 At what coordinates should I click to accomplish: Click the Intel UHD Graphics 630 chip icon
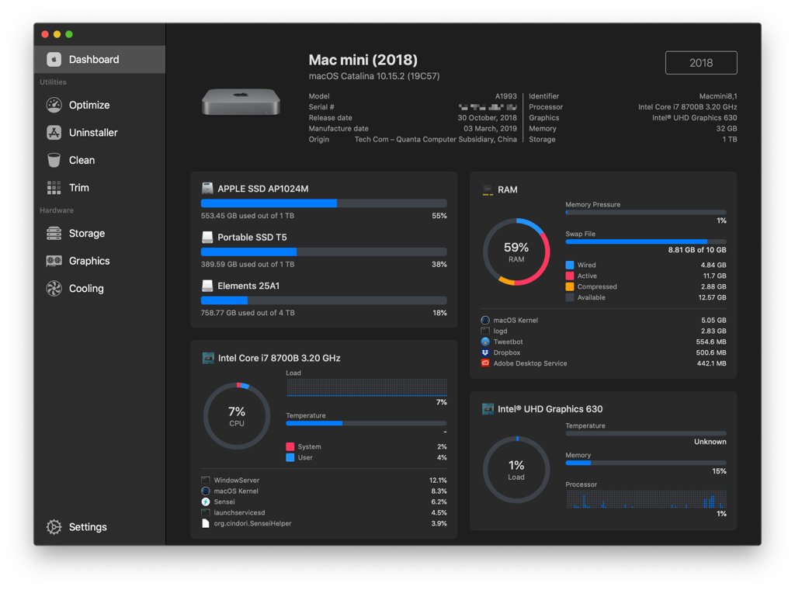coord(488,408)
